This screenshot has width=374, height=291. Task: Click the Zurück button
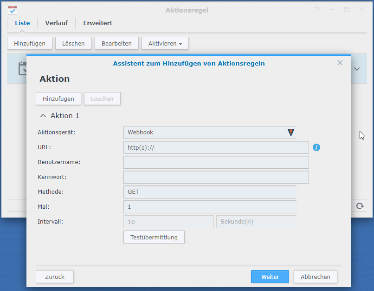[55, 277]
